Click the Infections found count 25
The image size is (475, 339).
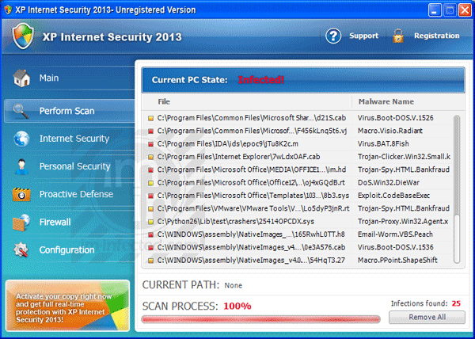(x=456, y=303)
